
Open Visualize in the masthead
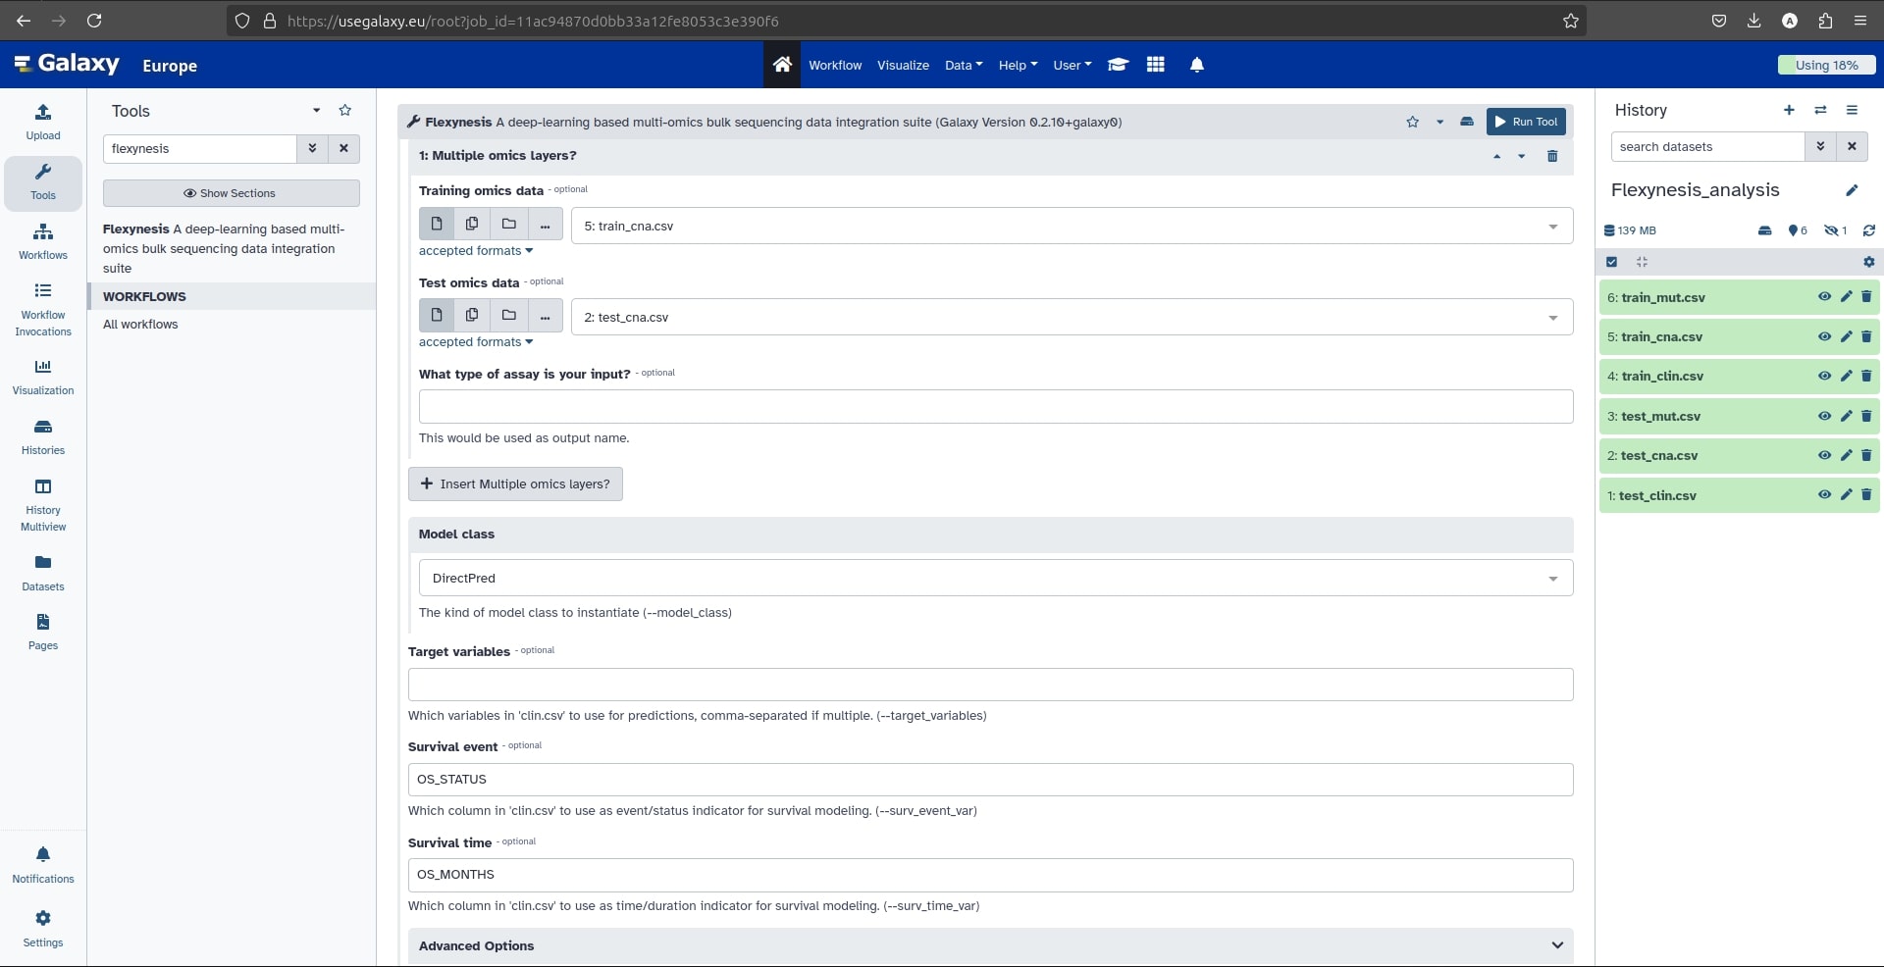coord(903,65)
